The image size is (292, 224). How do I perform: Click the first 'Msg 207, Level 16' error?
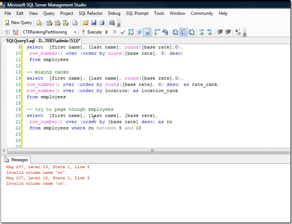[48, 167]
